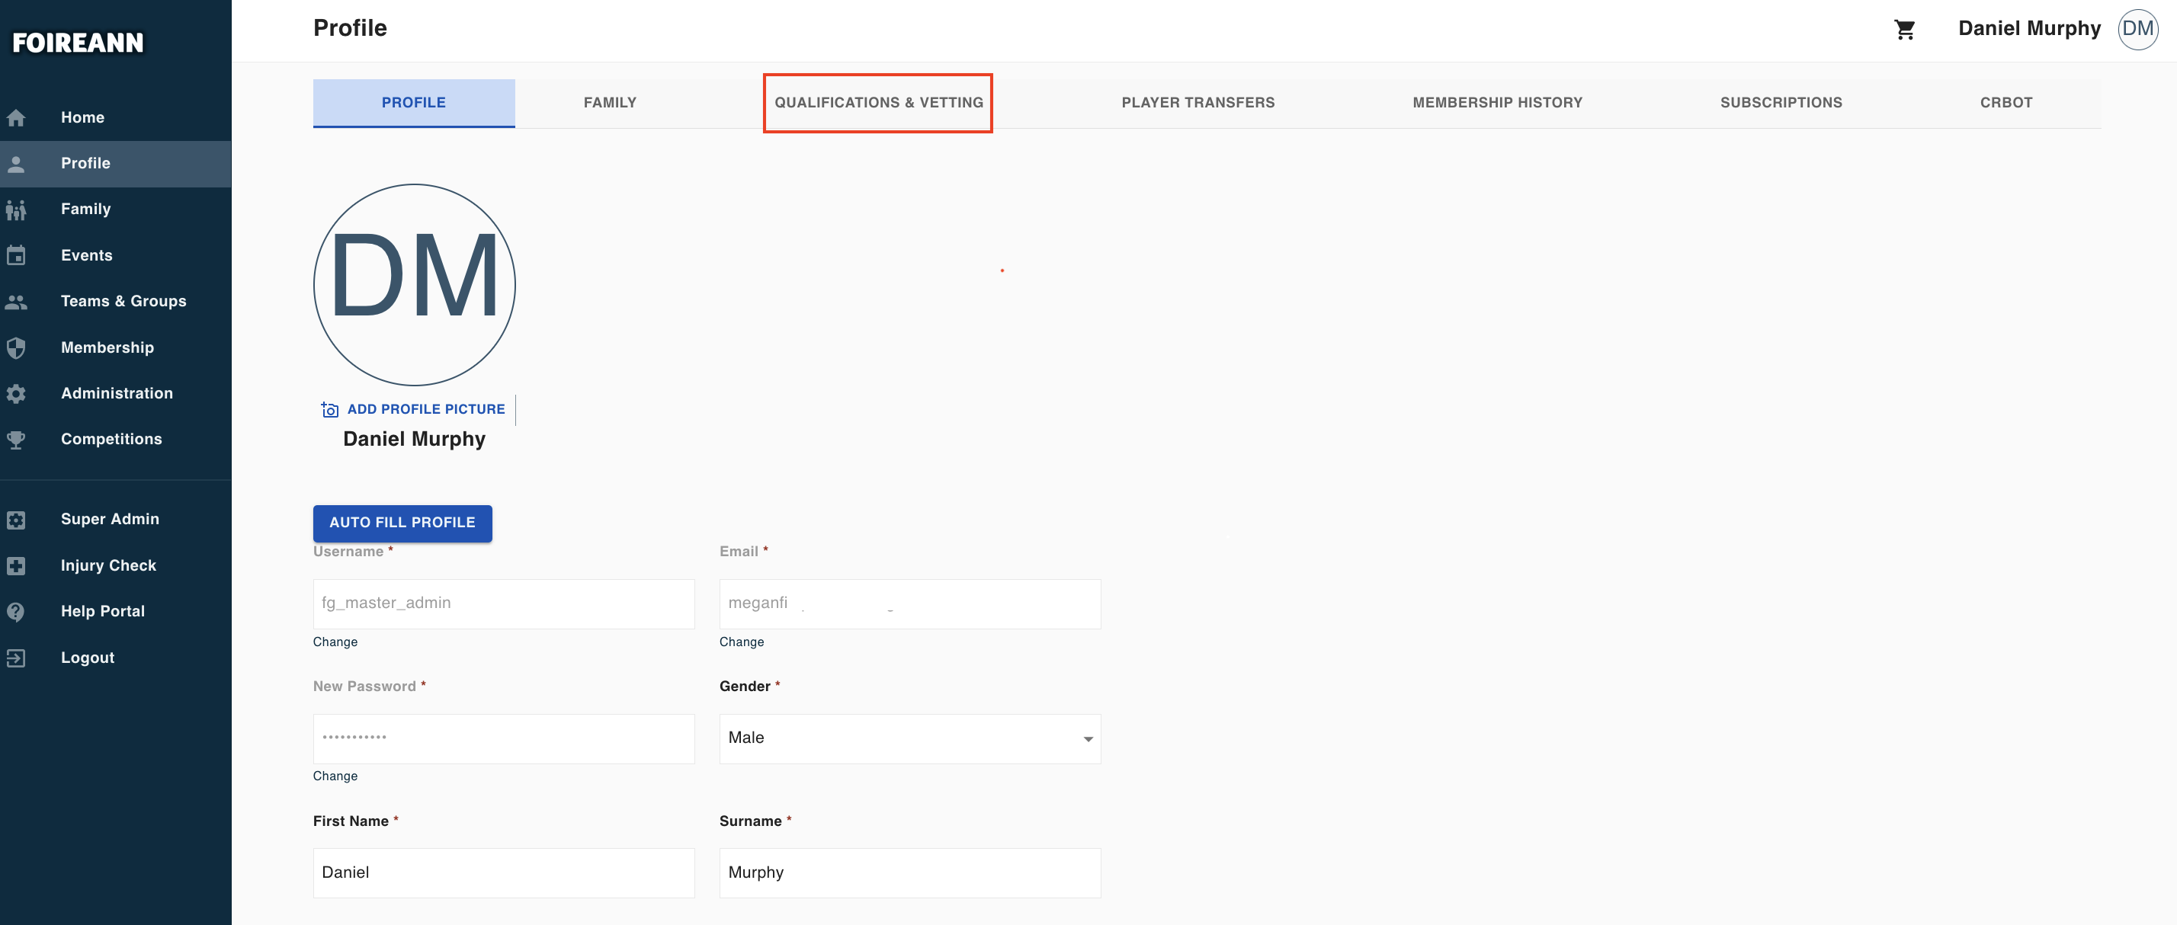Image resolution: width=2177 pixels, height=925 pixels.
Task: Click the Injury Check plus icon
Action: tap(16, 565)
